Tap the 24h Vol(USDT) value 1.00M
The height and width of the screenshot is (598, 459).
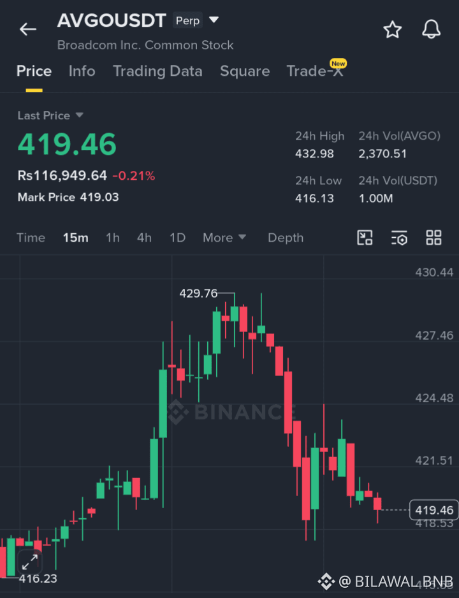point(375,198)
